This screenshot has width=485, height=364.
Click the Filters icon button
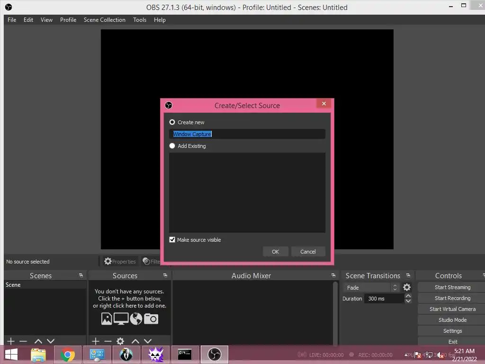pos(151,261)
